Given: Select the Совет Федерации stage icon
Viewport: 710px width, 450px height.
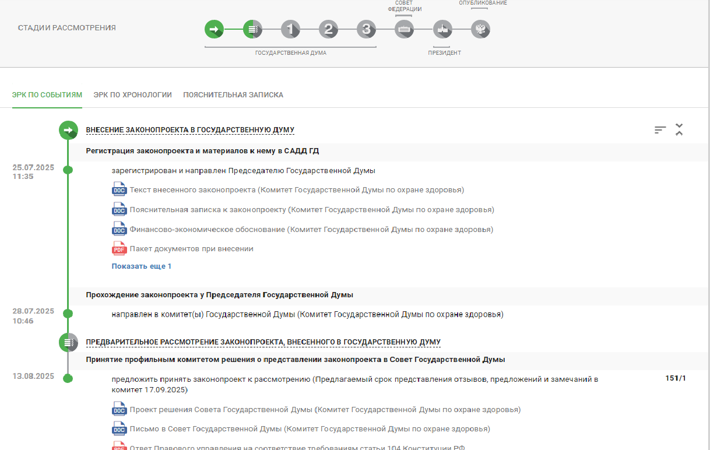Looking at the screenshot, I should point(405,29).
